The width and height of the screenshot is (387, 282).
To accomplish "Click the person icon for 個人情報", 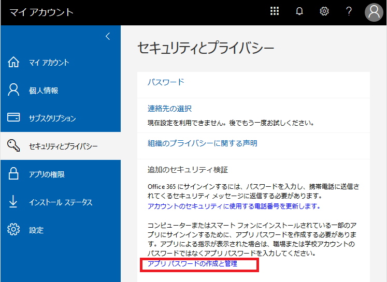I will click(13, 91).
